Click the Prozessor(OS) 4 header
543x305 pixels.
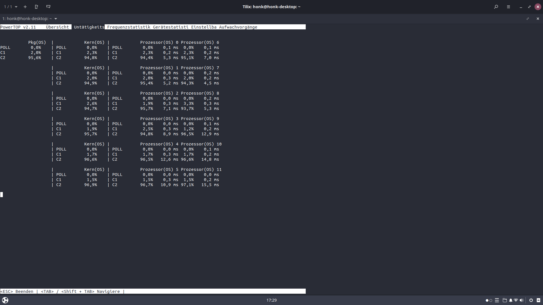coord(159,144)
